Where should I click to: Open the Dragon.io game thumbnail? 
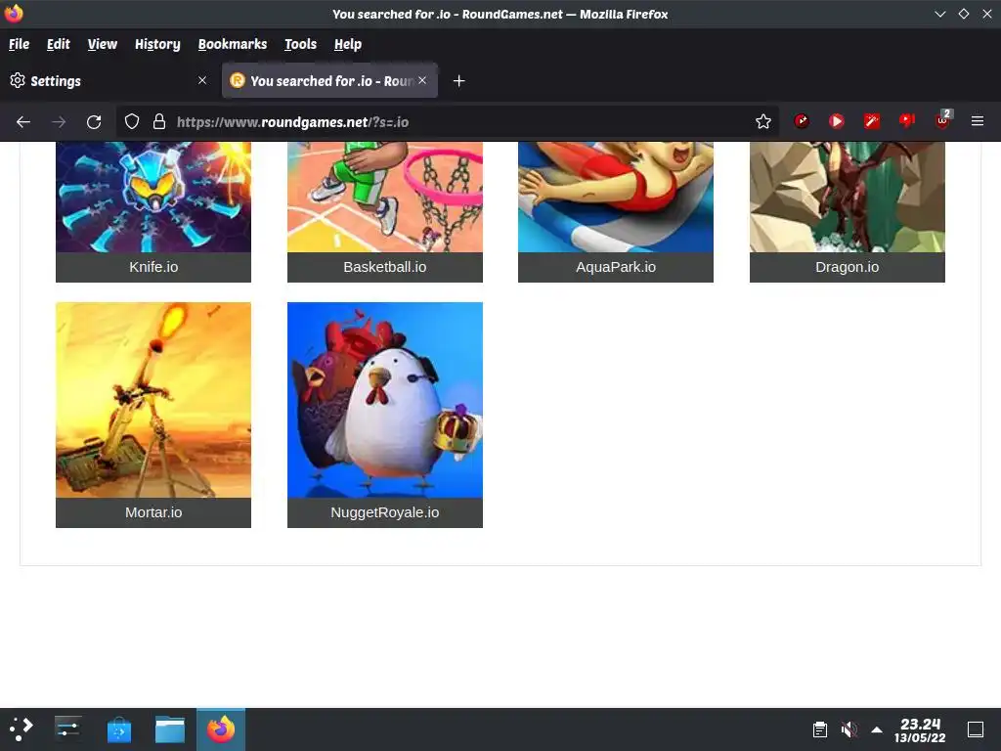click(848, 197)
